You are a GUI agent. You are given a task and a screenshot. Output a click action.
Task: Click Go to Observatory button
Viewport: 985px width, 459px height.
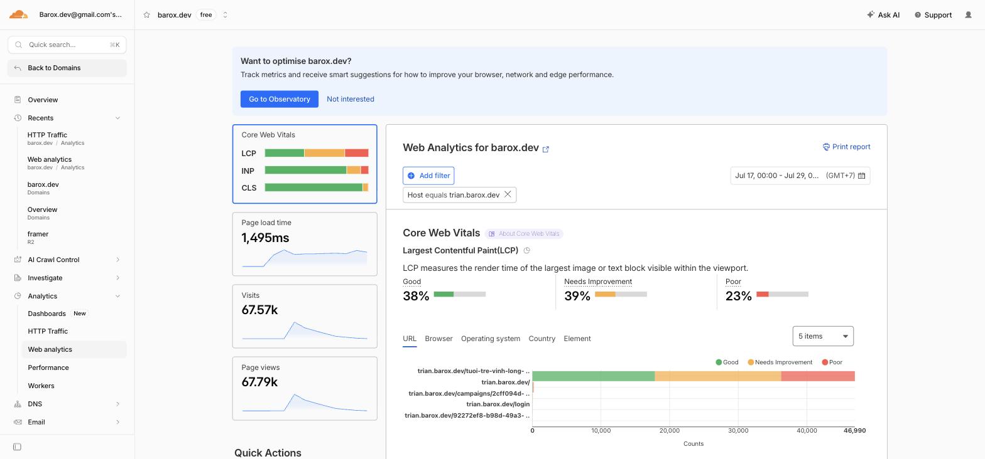[x=280, y=99]
